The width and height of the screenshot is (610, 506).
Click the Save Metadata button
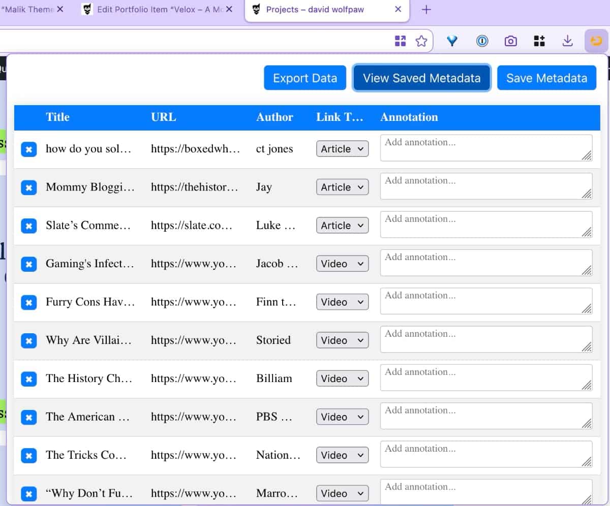click(547, 78)
